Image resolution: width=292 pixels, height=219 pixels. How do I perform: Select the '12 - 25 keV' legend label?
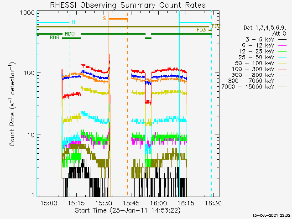pyautogui.click(x=256, y=51)
